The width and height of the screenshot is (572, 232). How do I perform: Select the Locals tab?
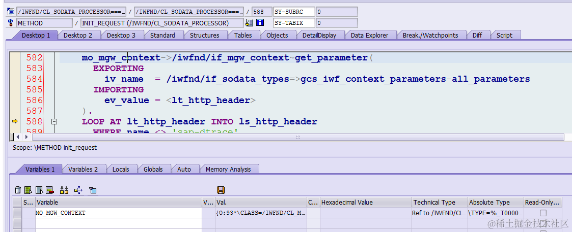click(121, 169)
